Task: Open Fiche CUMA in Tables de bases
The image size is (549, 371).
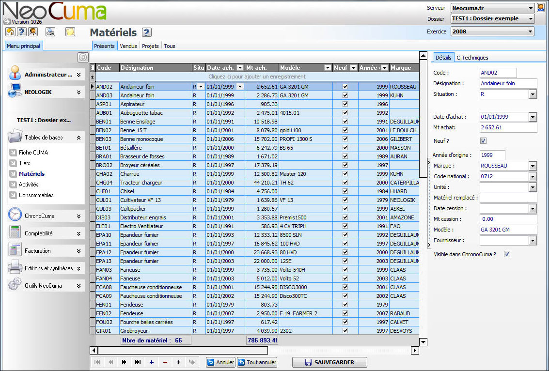Action: 33,152
